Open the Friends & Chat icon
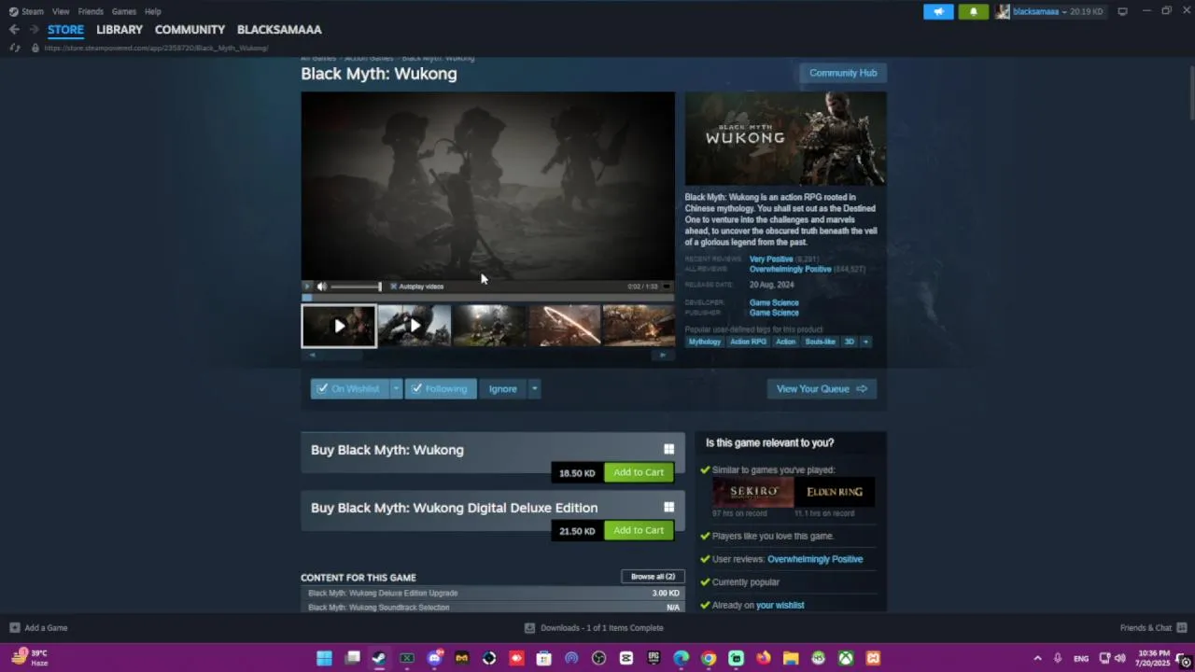This screenshot has width=1195, height=672. coord(1181,628)
